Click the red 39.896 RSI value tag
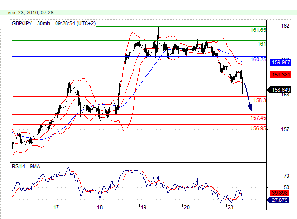This screenshot has height=219, width=297. point(281,192)
